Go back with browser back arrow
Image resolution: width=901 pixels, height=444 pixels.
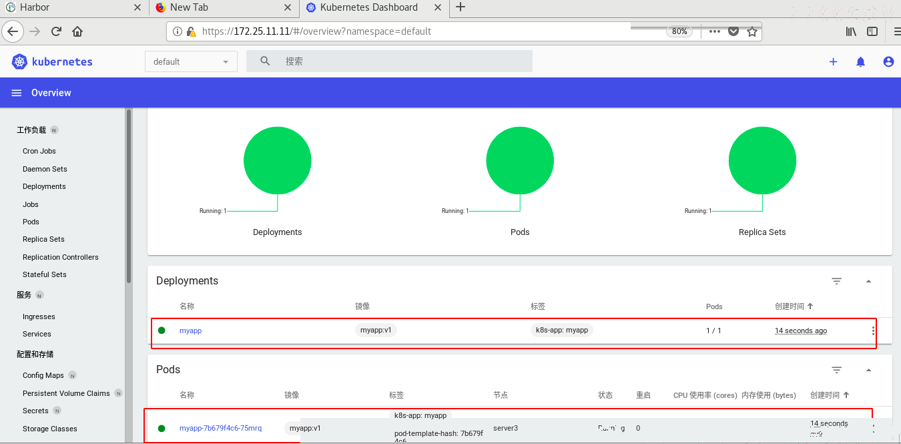click(x=13, y=31)
